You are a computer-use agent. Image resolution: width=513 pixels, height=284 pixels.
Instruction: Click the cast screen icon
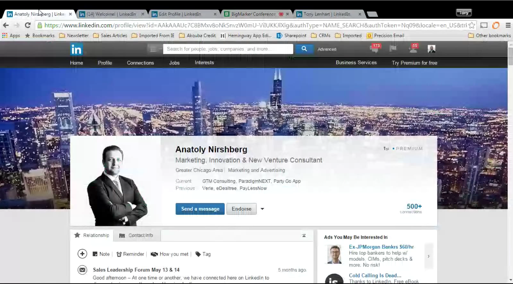point(484,25)
